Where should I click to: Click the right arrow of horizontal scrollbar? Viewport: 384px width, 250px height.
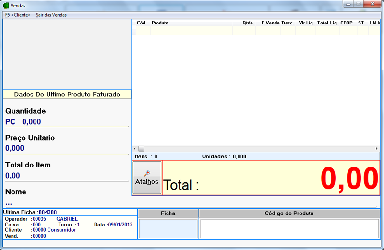click(377, 149)
